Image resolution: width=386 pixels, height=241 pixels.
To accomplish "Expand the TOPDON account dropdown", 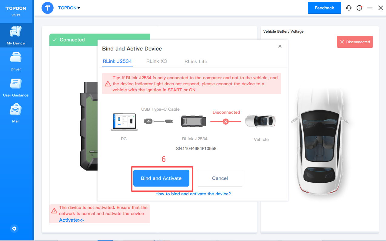I will coord(69,8).
